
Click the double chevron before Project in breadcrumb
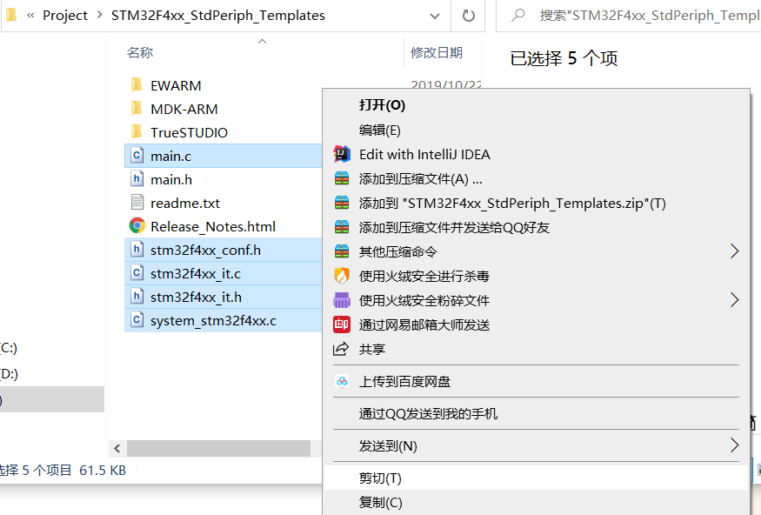(30, 16)
